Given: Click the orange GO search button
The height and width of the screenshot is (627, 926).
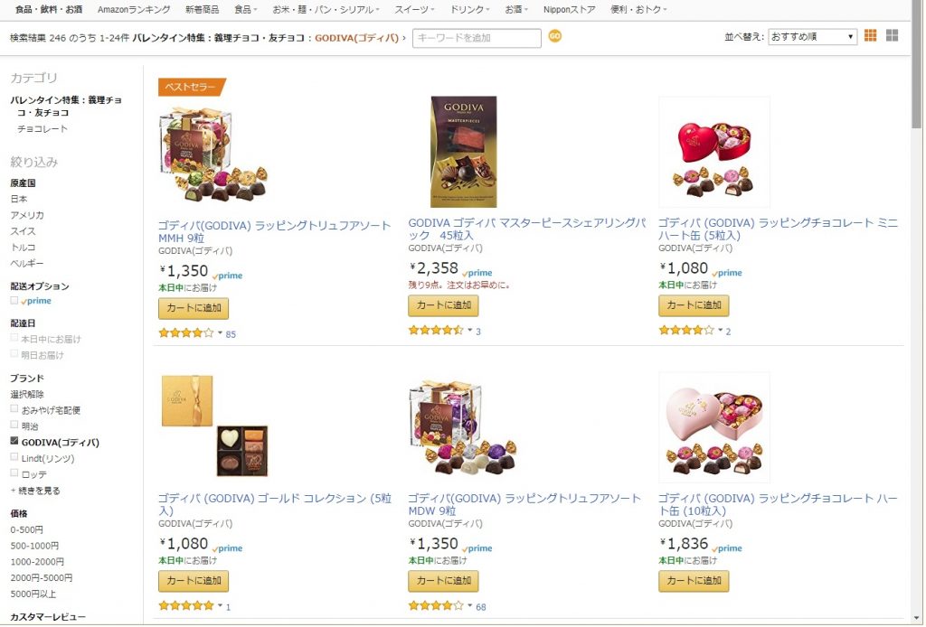Looking at the screenshot, I should click(554, 36).
